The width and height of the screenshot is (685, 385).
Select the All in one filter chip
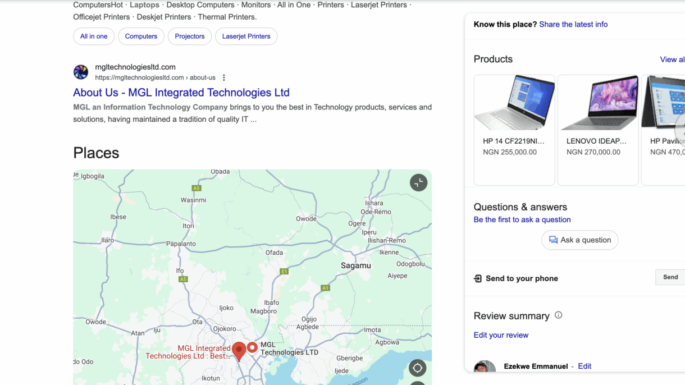94,36
